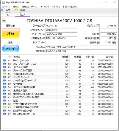Click the blue icon of row C0

pyautogui.click(x=4, y=94)
